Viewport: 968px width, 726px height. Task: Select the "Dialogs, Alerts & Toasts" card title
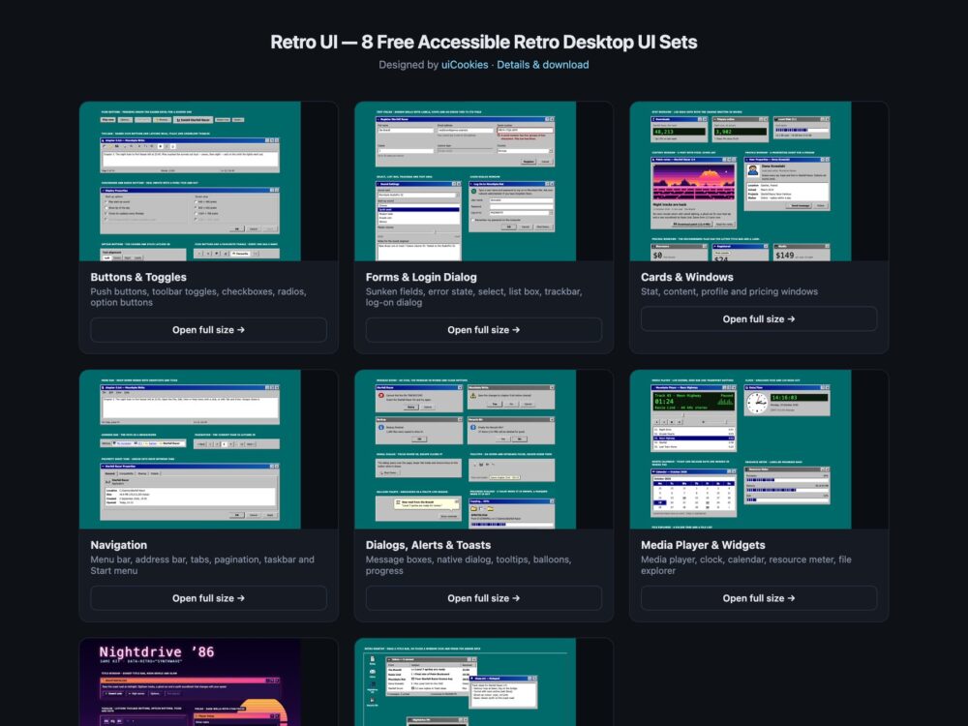428,545
